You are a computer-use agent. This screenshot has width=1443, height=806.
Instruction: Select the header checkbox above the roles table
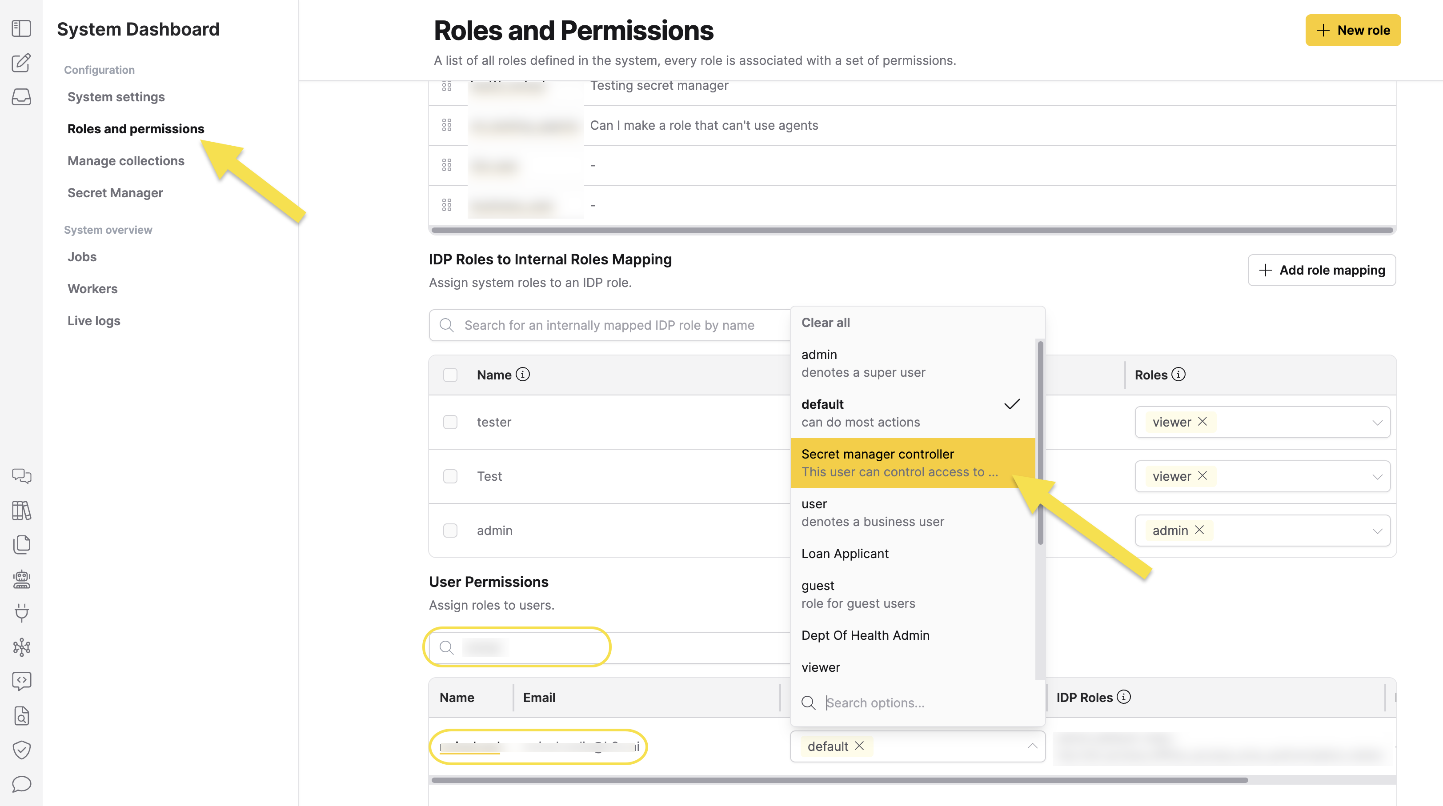click(x=450, y=375)
